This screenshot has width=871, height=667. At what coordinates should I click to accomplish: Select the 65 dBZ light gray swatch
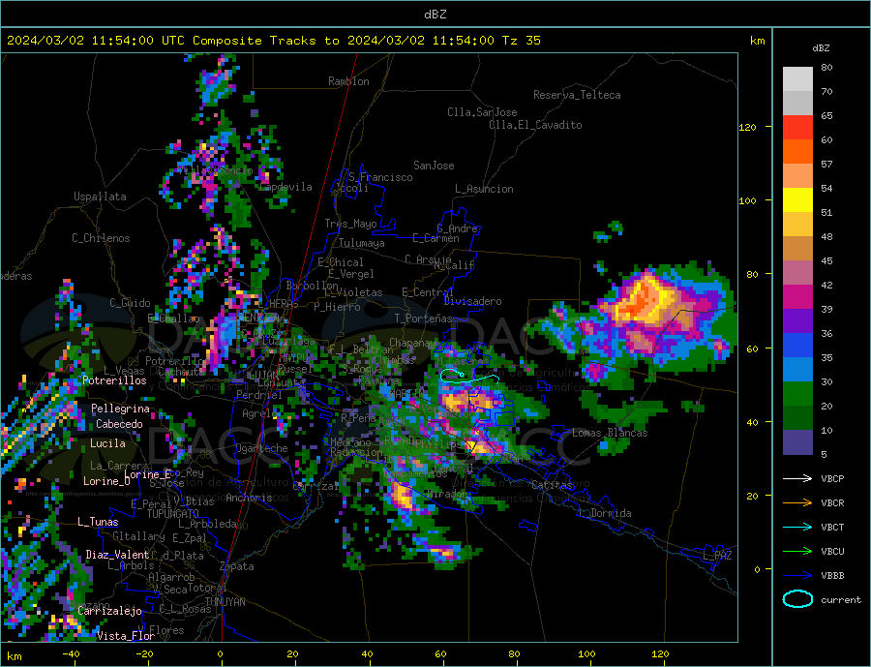click(x=797, y=104)
